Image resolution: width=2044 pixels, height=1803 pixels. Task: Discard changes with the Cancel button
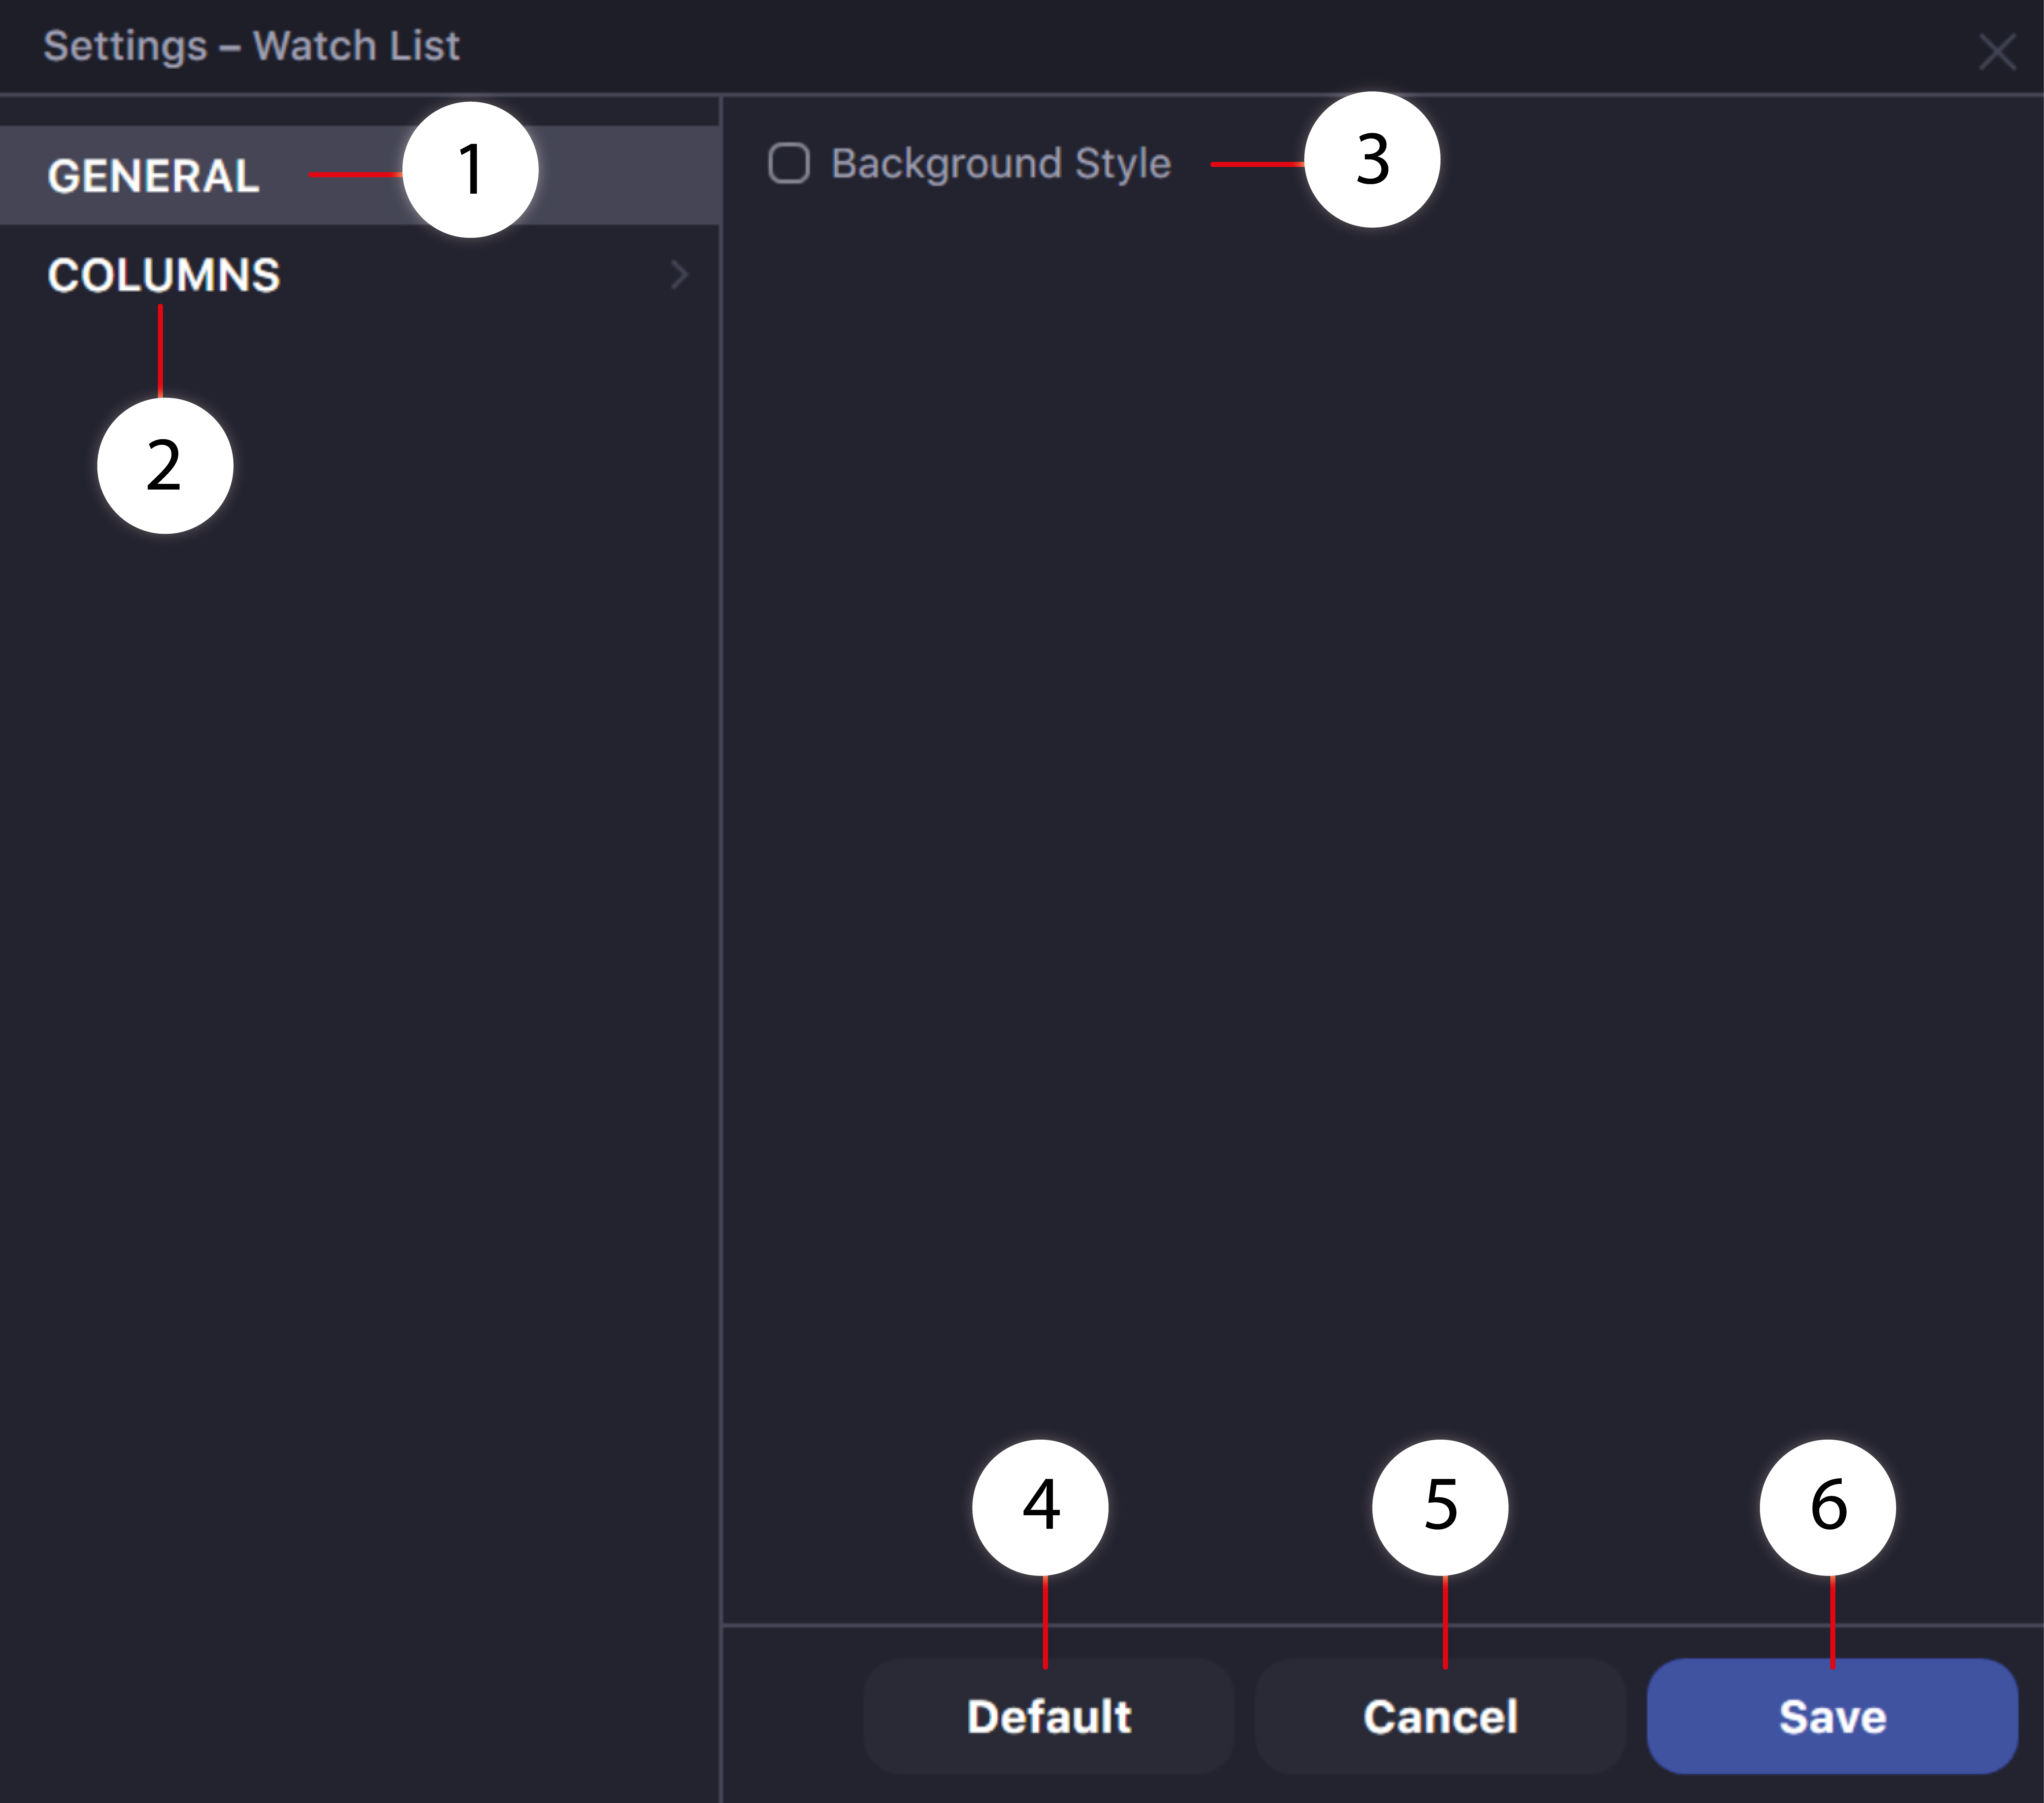pos(1440,1716)
